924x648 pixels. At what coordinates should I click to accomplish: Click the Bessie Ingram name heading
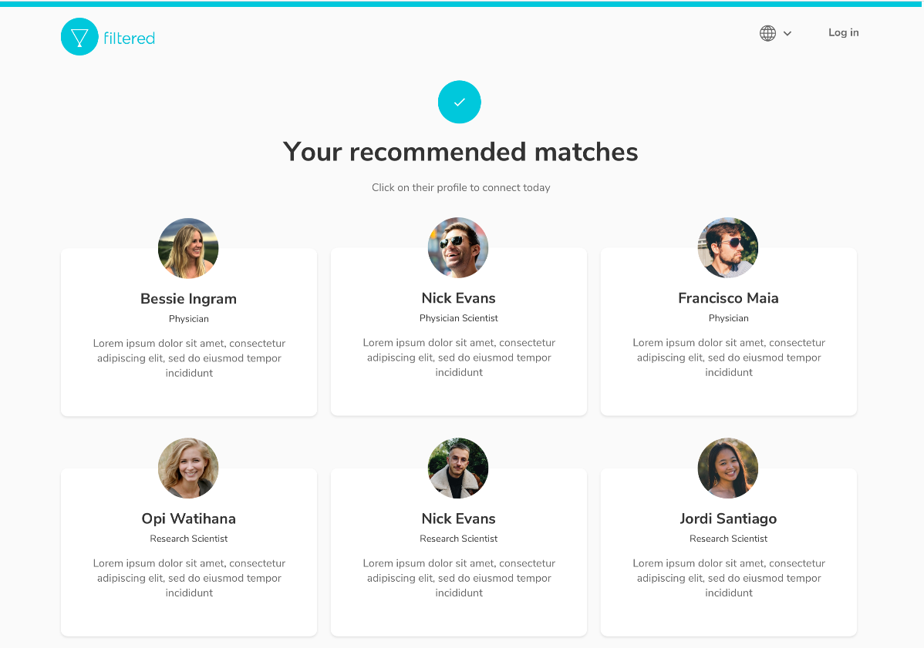click(188, 299)
